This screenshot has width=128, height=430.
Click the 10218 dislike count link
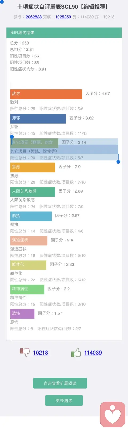pyautogui.click(x=41, y=353)
